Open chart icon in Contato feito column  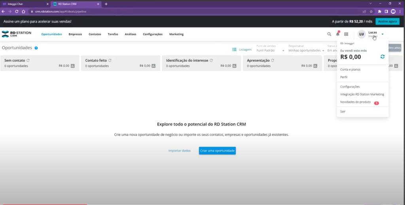click(153, 66)
